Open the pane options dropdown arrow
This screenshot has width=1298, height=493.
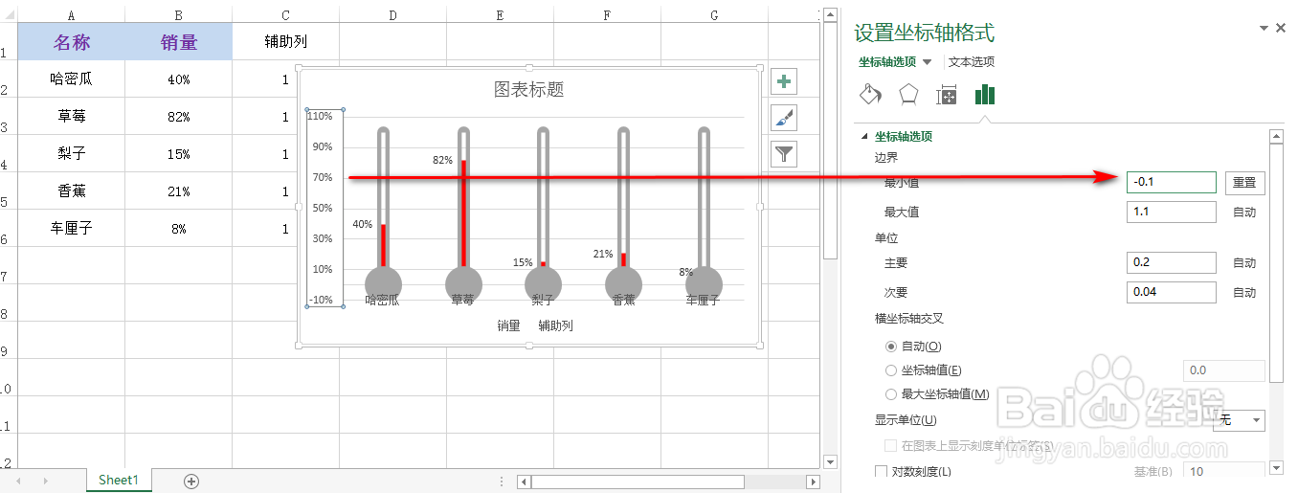point(1264,29)
